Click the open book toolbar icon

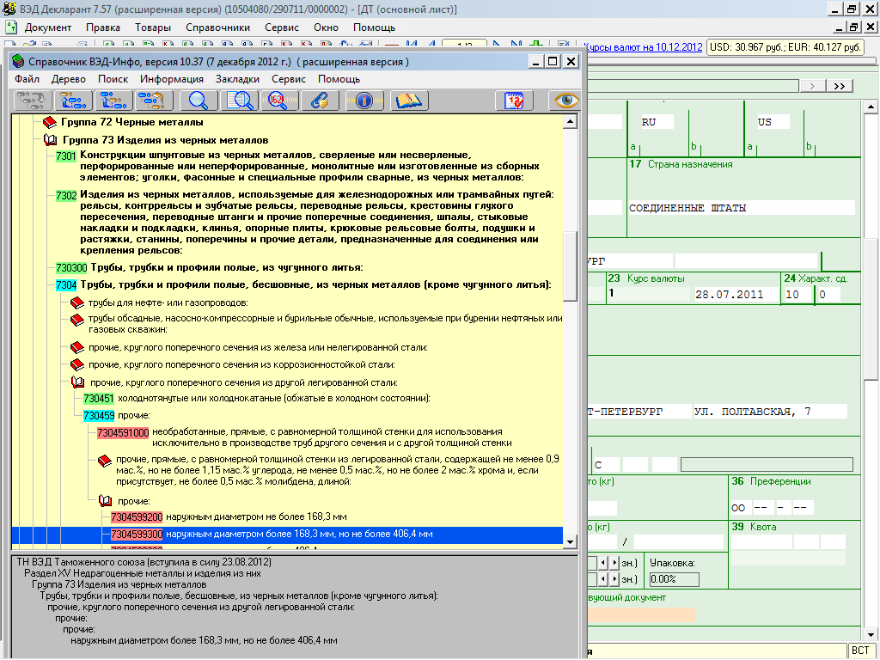tap(408, 101)
